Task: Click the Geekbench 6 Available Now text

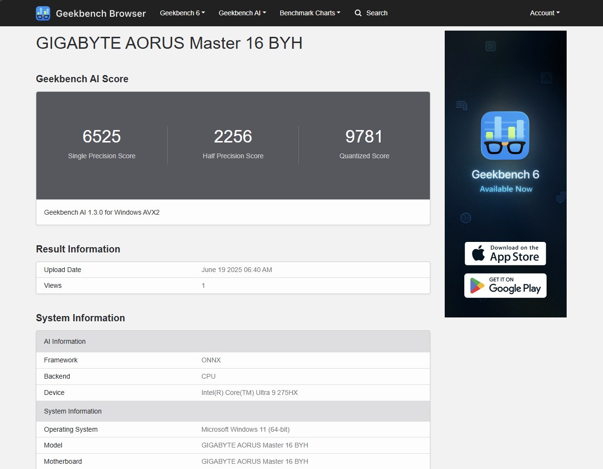Action: (x=505, y=181)
